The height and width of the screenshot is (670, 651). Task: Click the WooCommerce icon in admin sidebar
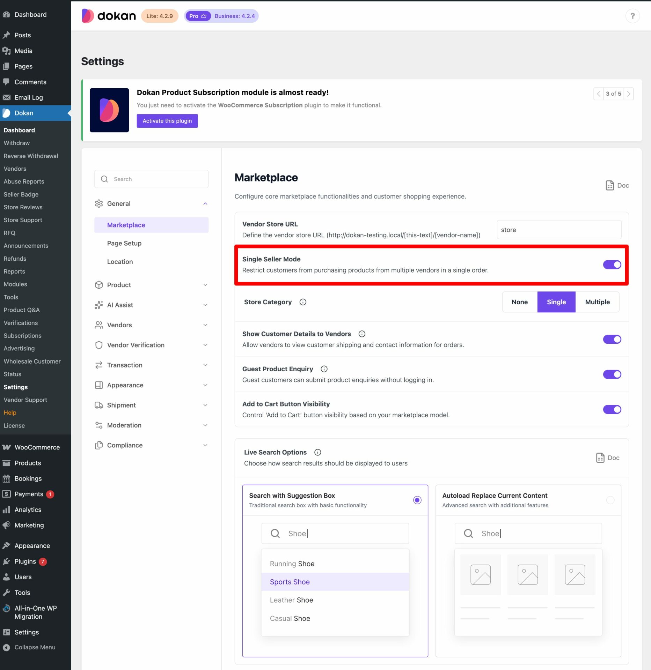coord(7,447)
